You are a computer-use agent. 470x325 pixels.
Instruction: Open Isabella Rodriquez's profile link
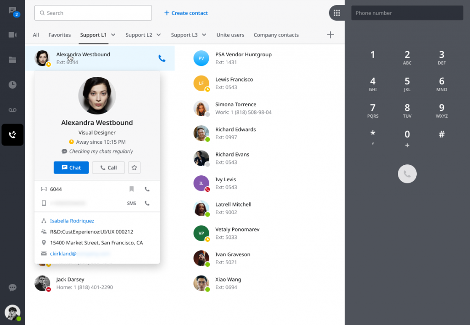tap(72, 221)
